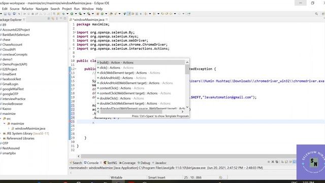
Task: Expand the windowMaximize.java tree node
Action: tap(9, 129)
